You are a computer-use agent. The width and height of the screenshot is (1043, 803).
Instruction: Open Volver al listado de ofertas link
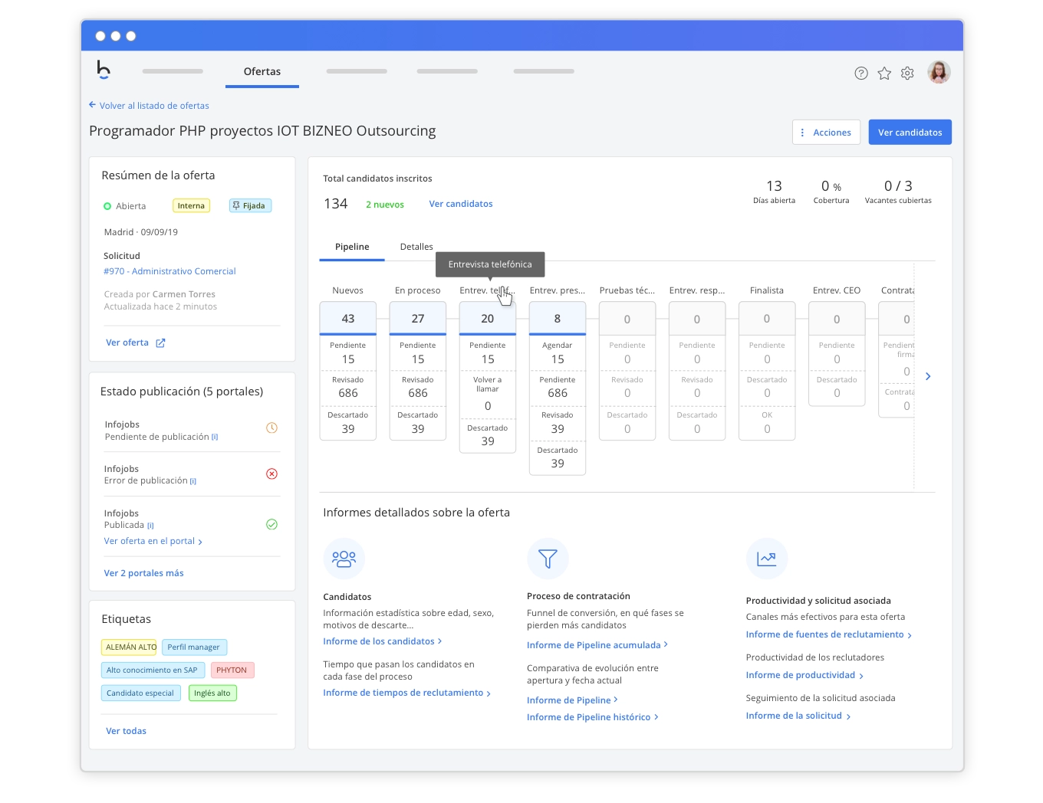click(154, 106)
